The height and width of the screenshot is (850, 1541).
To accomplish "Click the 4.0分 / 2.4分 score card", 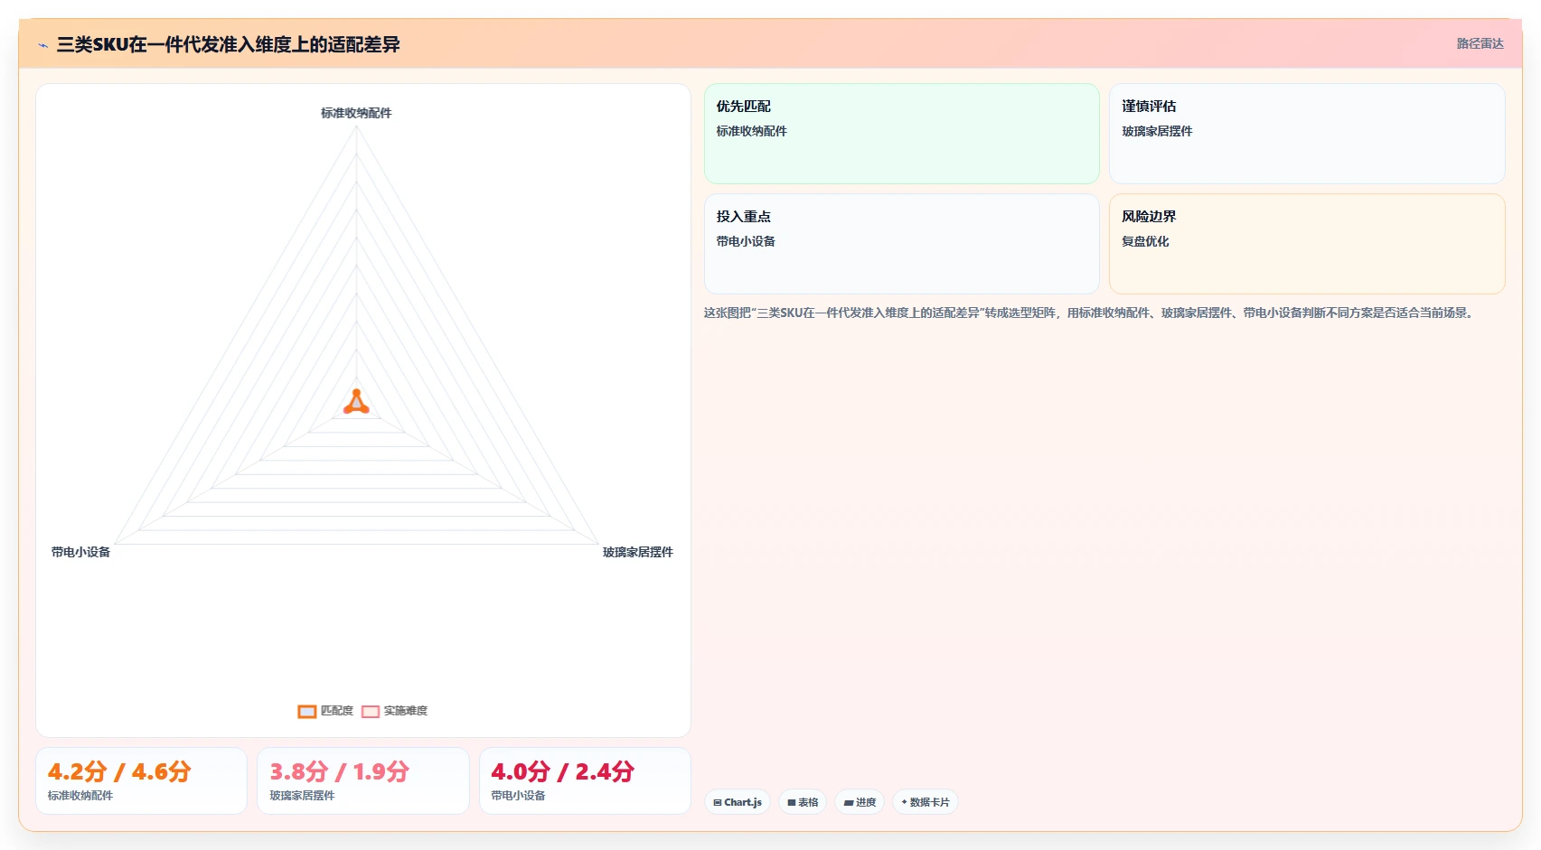I will [x=585, y=780].
